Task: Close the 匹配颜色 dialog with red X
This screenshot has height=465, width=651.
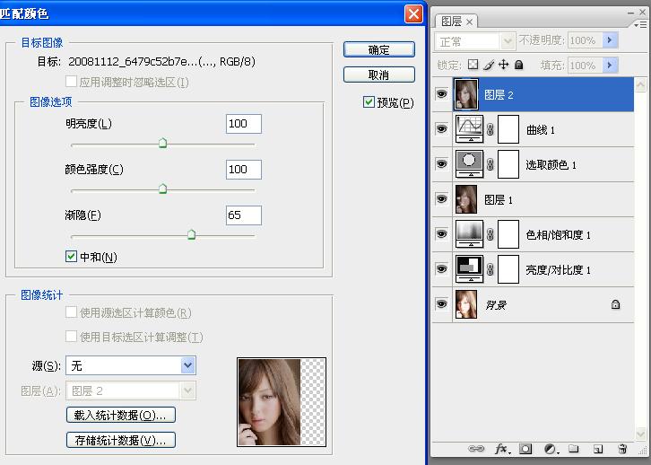Action: pos(413,13)
